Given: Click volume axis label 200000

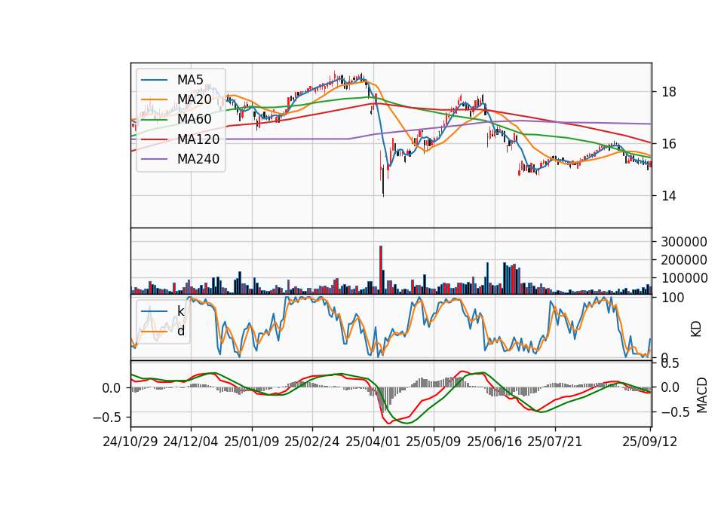Looking at the screenshot, I should click(684, 260).
